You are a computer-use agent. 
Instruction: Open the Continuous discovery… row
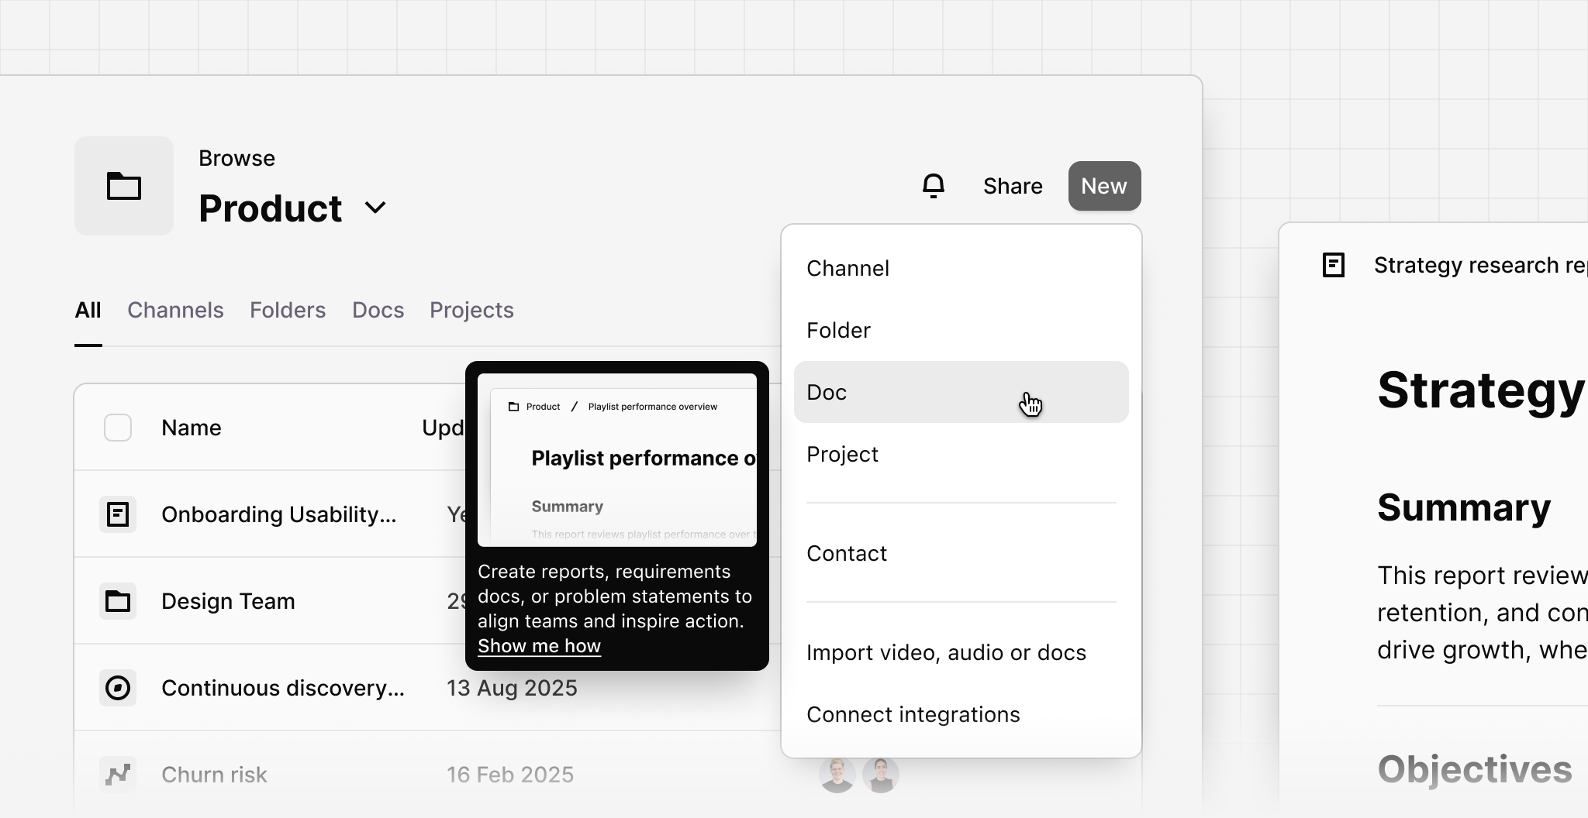pyautogui.click(x=282, y=688)
